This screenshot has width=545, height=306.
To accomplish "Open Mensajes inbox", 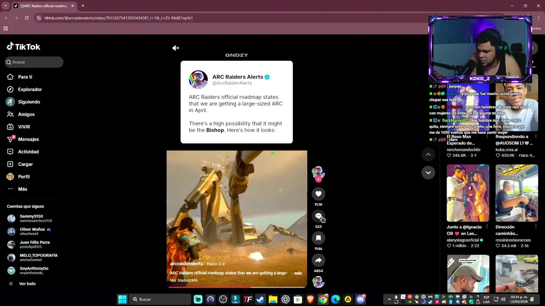I will click(x=28, y=139).
